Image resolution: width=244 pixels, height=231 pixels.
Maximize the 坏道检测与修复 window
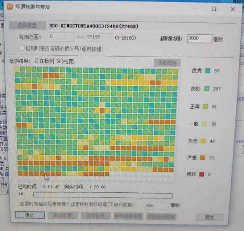(214, 9)
